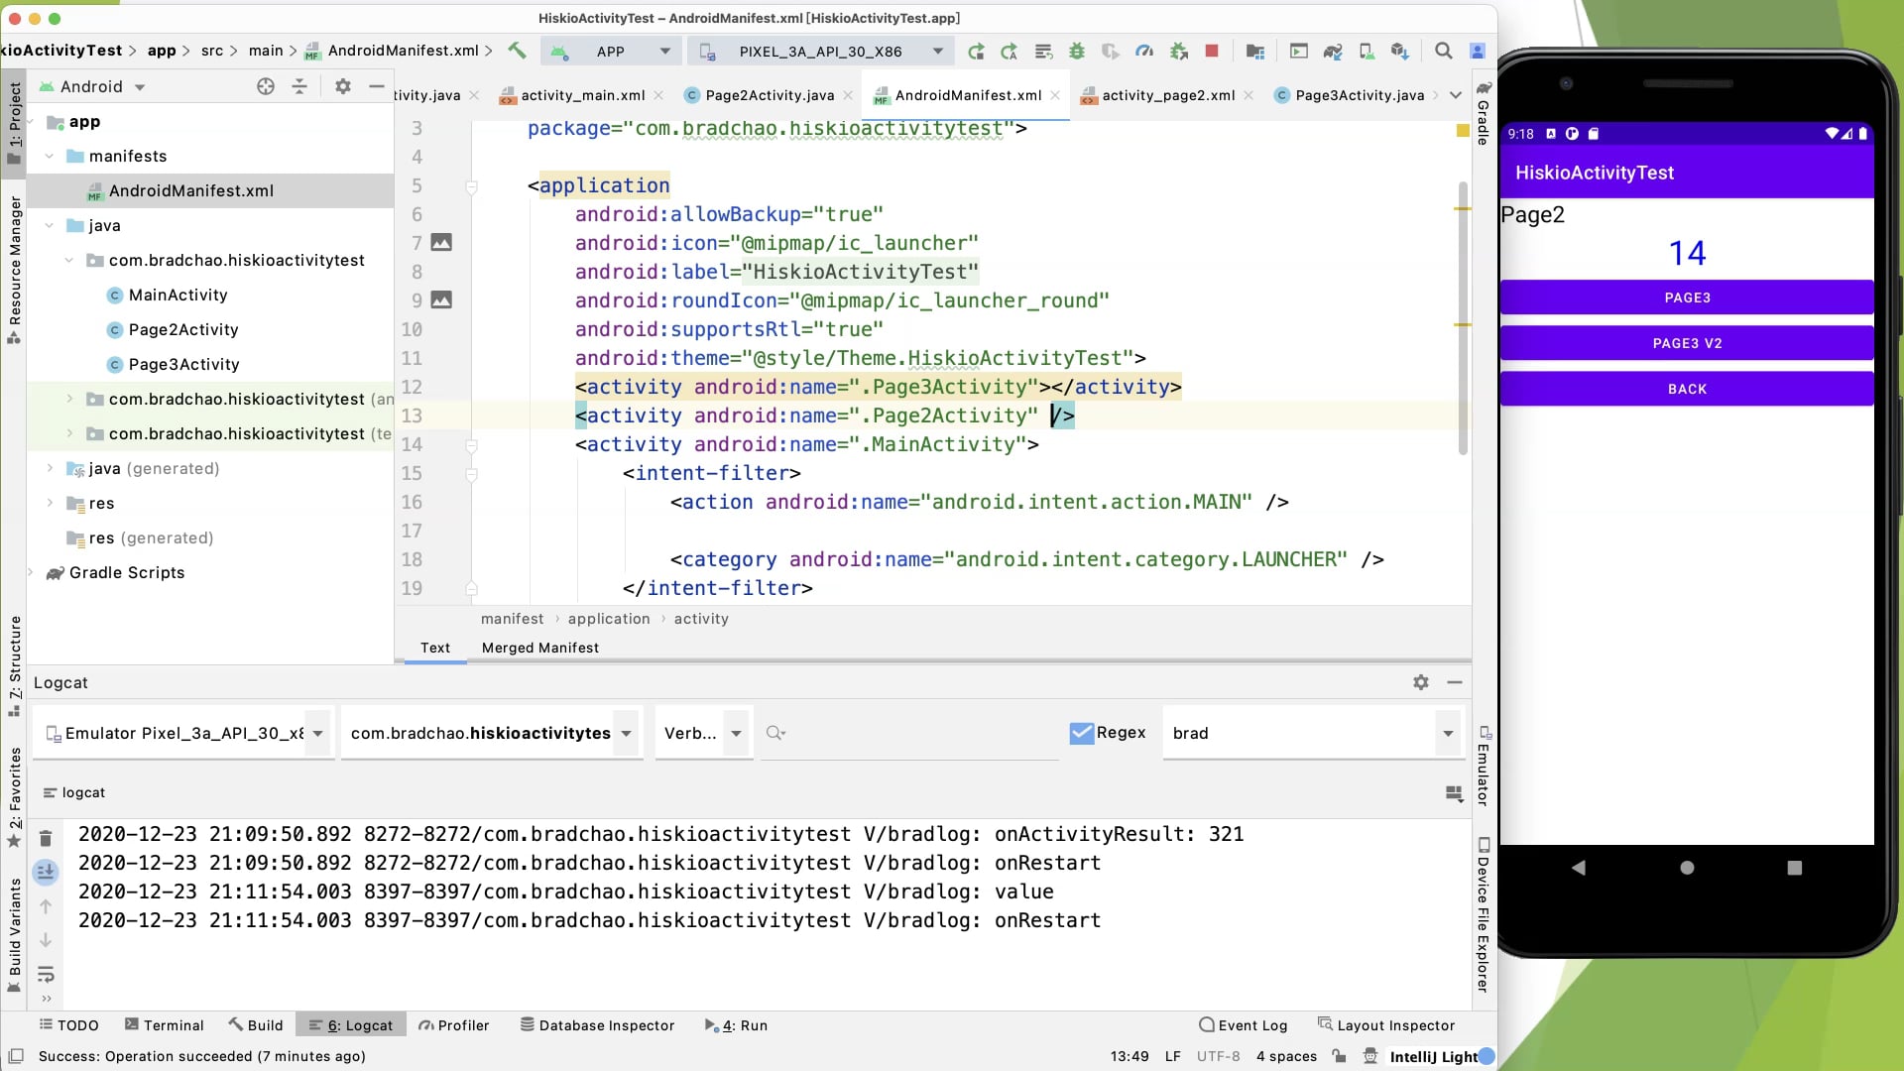Open the Profiler gauge icon in toolbar
The width and height of the screenshot is (1904, 1071).
pos(1144,51)
